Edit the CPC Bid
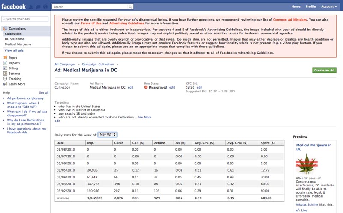The height and width of the screenshot is (213, 343). [x=199, y=87]
